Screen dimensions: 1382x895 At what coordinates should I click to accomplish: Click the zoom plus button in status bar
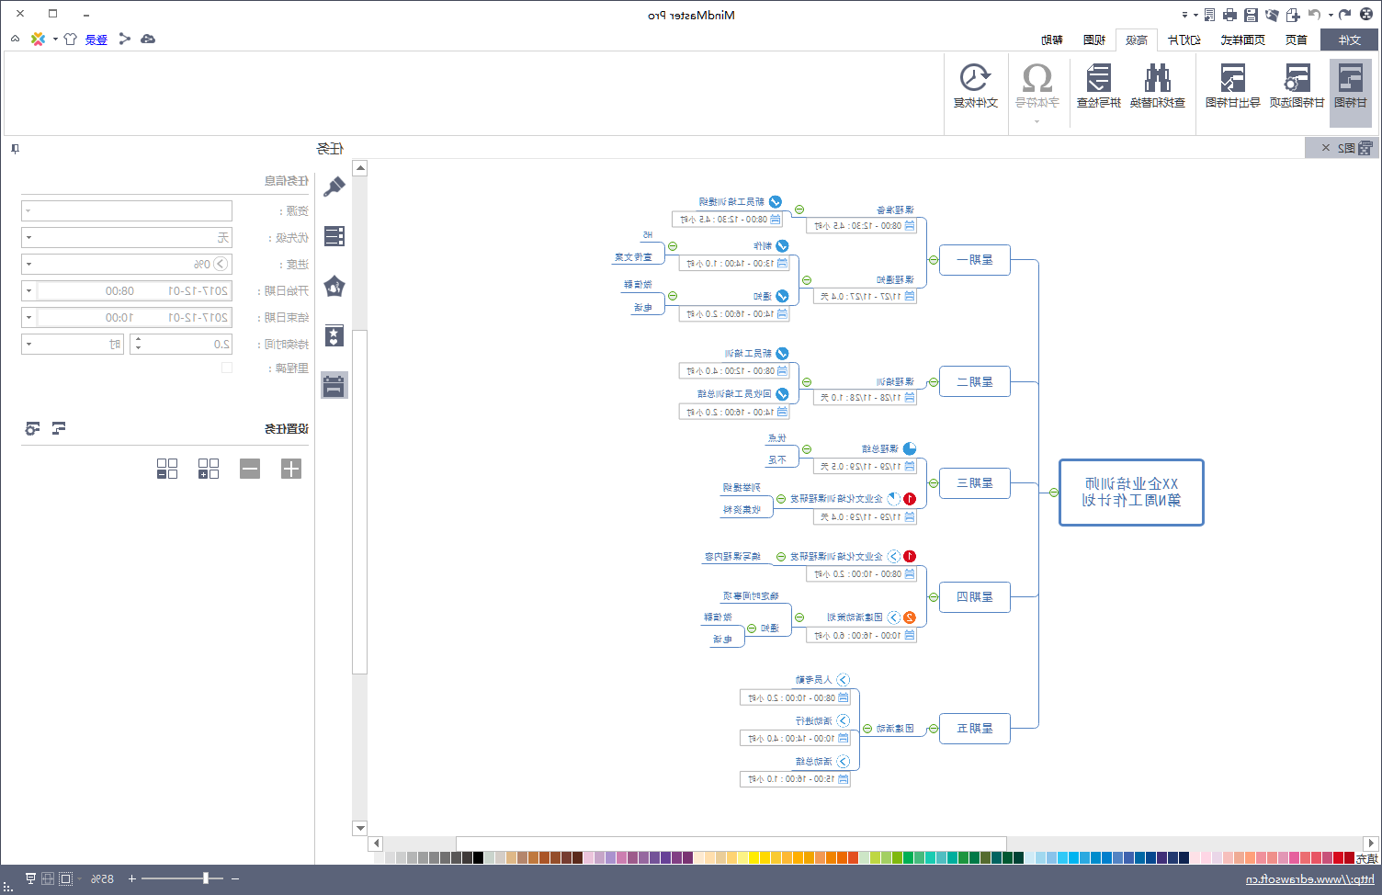[x=132, y=878]
